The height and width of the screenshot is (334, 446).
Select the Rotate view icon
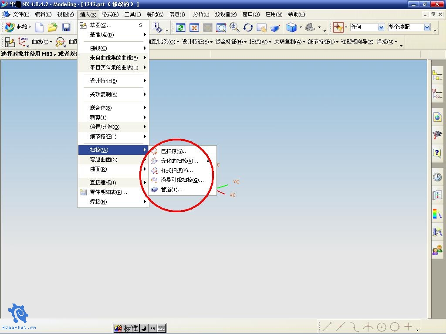(248, 27)
